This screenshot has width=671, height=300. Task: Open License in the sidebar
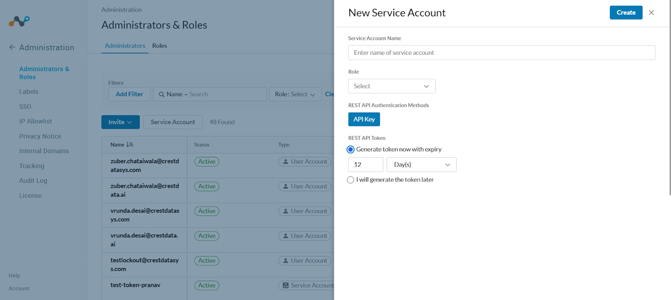click(30, 196)
